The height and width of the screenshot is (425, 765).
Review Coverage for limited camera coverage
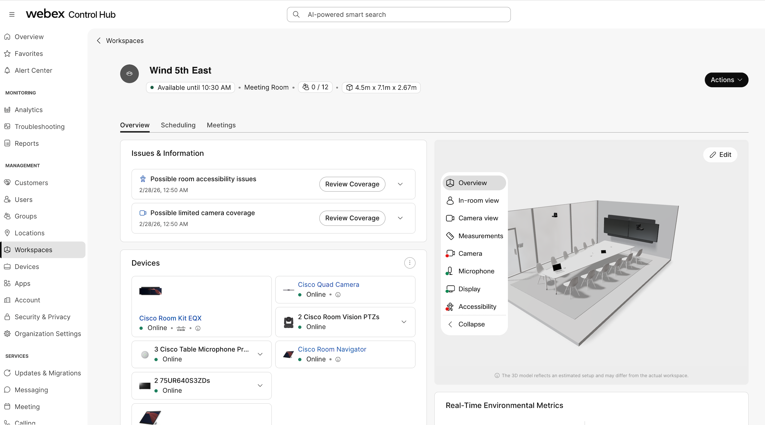352,218
